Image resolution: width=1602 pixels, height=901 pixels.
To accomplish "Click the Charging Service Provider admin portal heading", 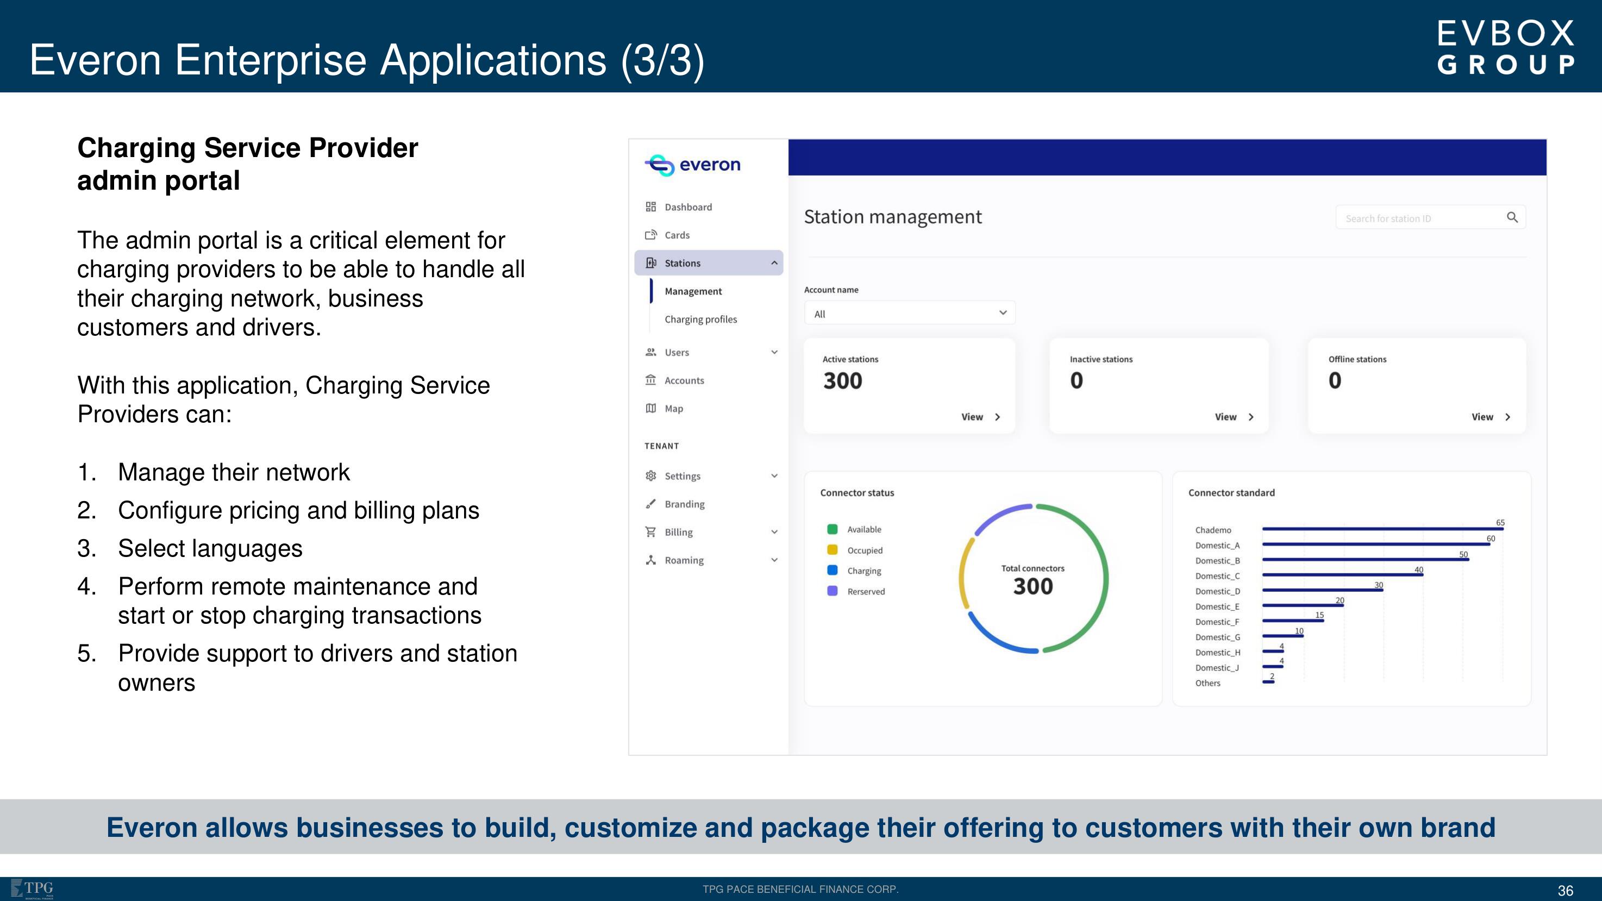I will click(247, 164).
